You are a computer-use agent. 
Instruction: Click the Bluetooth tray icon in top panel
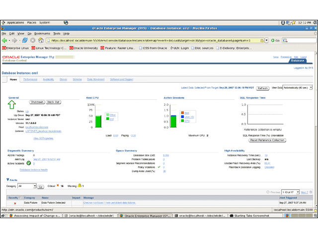click(x=283, y=23)
